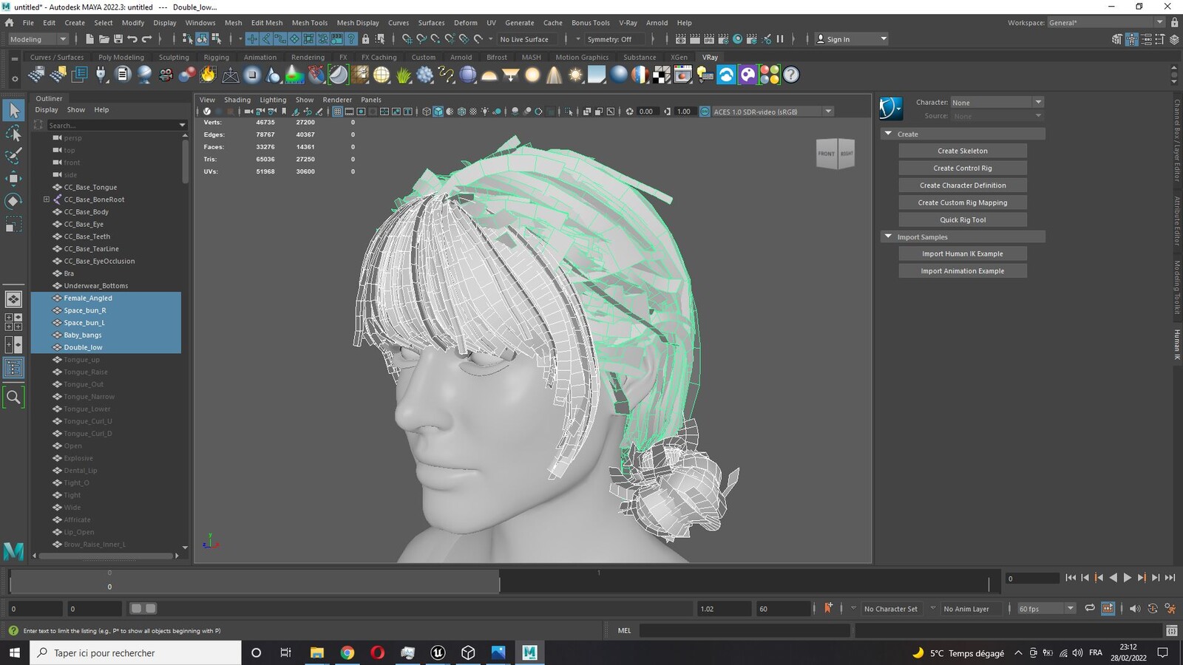Toggle audio mute speaker icon

click(x=1134, y=608)
